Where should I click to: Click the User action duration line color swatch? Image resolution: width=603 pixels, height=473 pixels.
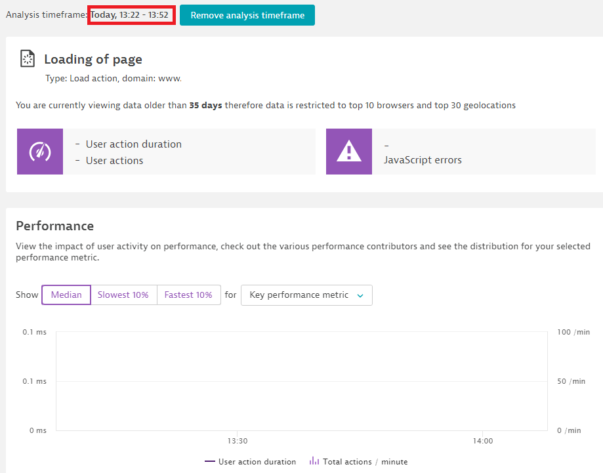[x=210, y=462]
